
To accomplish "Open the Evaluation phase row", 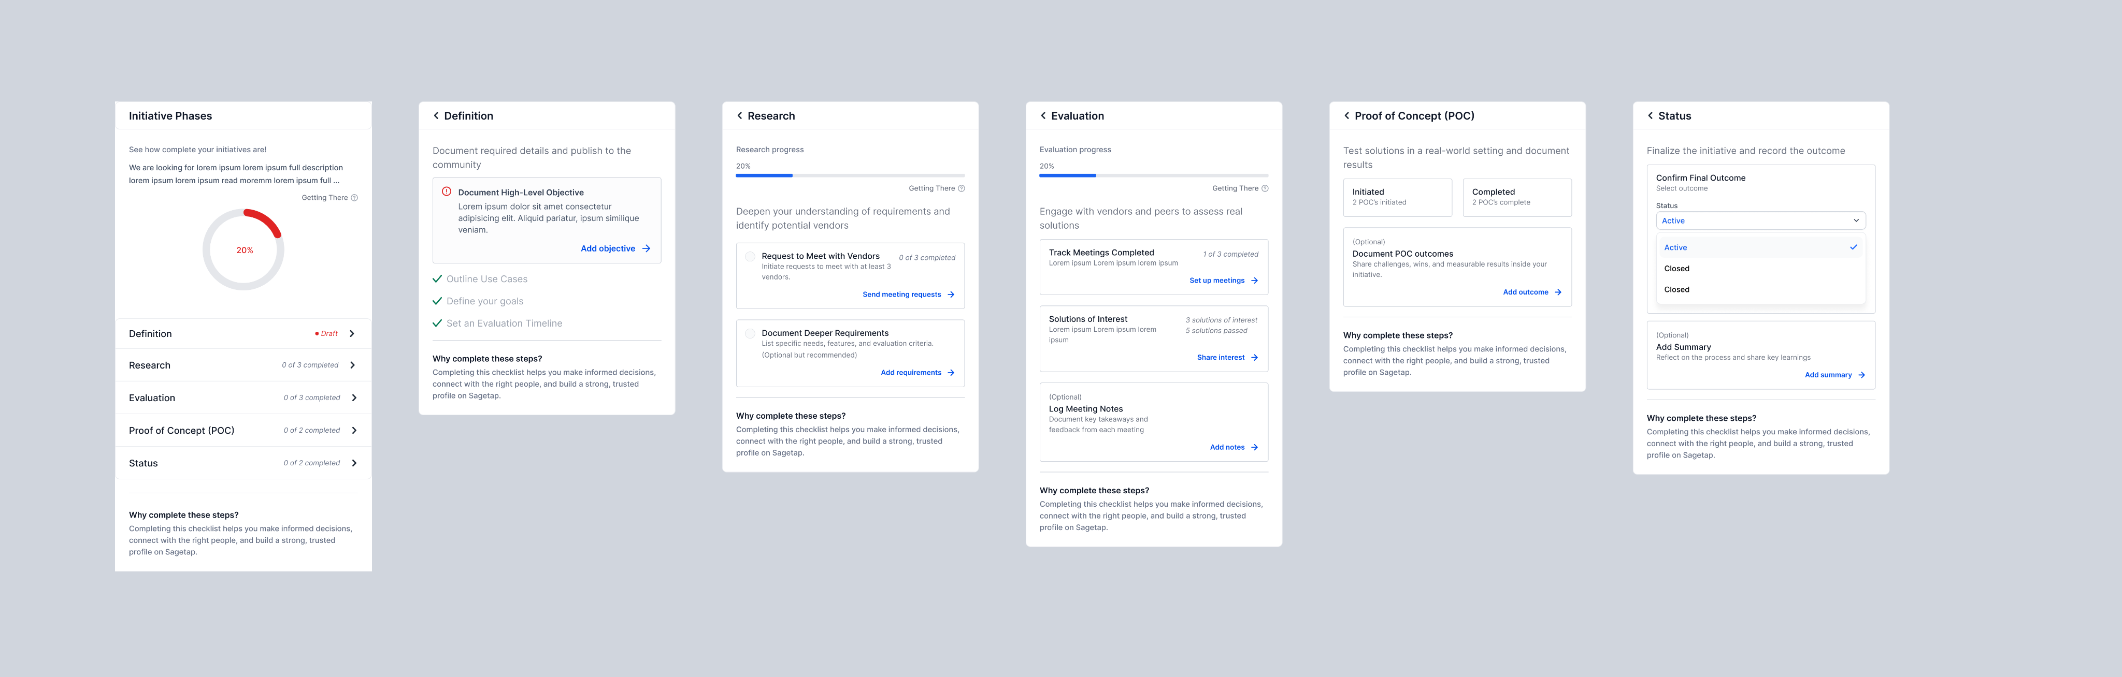I will pos(243,398).
